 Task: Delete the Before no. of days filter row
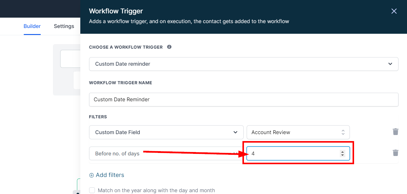[395, 153]
